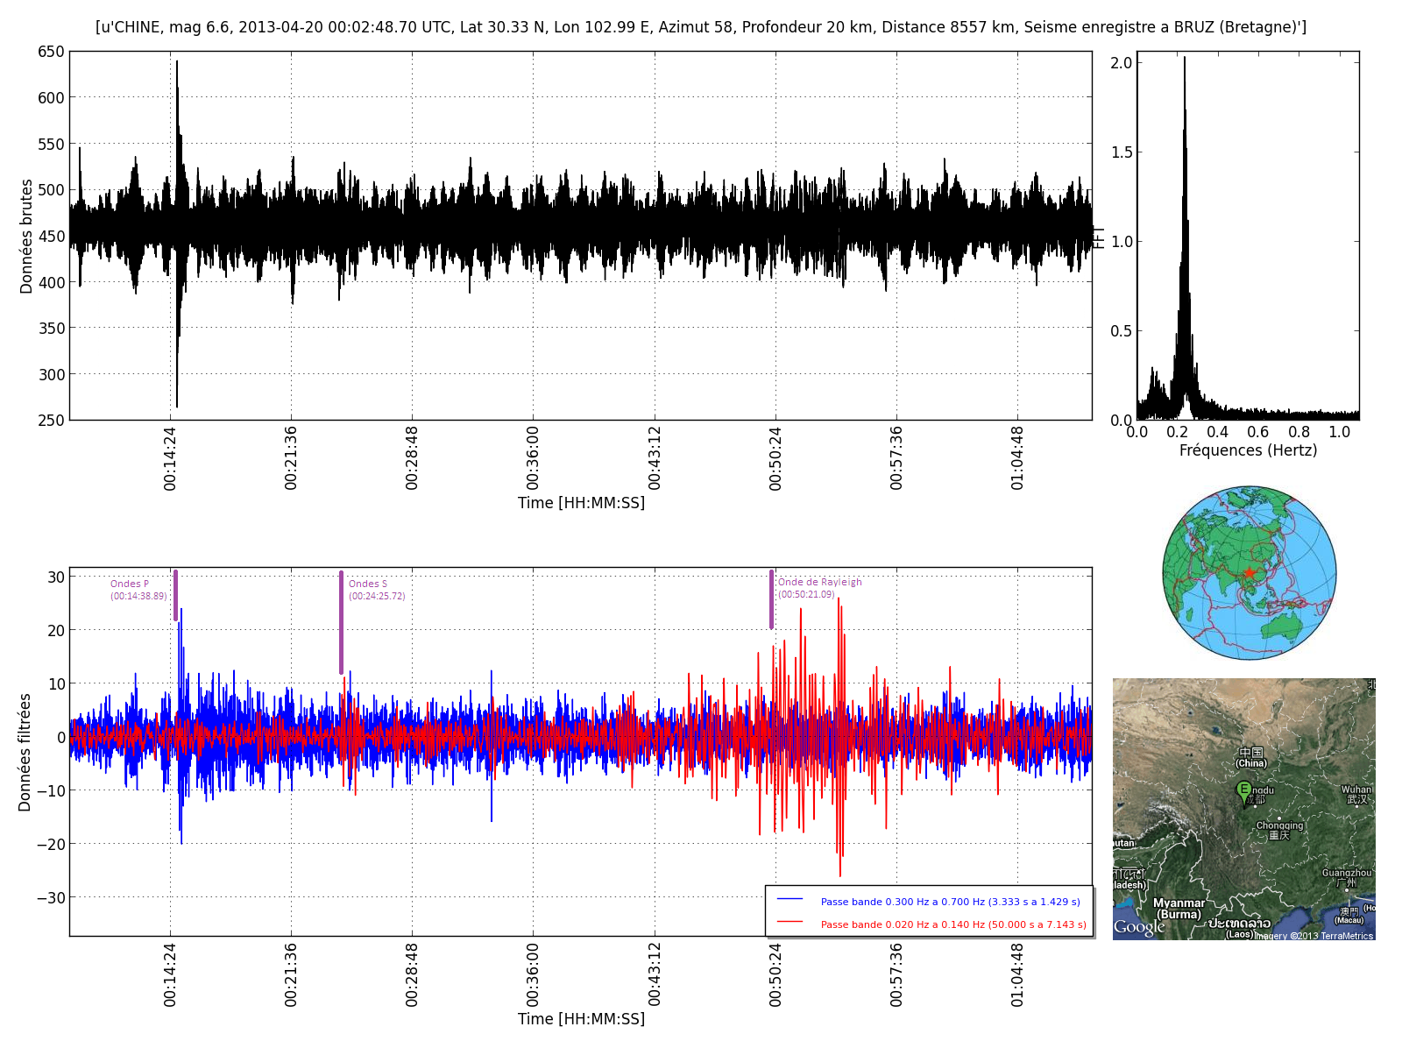Click the Passe bande 0.020 Hz legend text
Image resolution: width=1402 pixels, height=1041 pixels.
[x=952, y=924]
